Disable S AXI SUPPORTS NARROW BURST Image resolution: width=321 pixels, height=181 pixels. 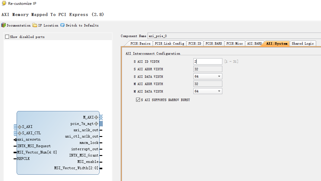click(138, 100)
